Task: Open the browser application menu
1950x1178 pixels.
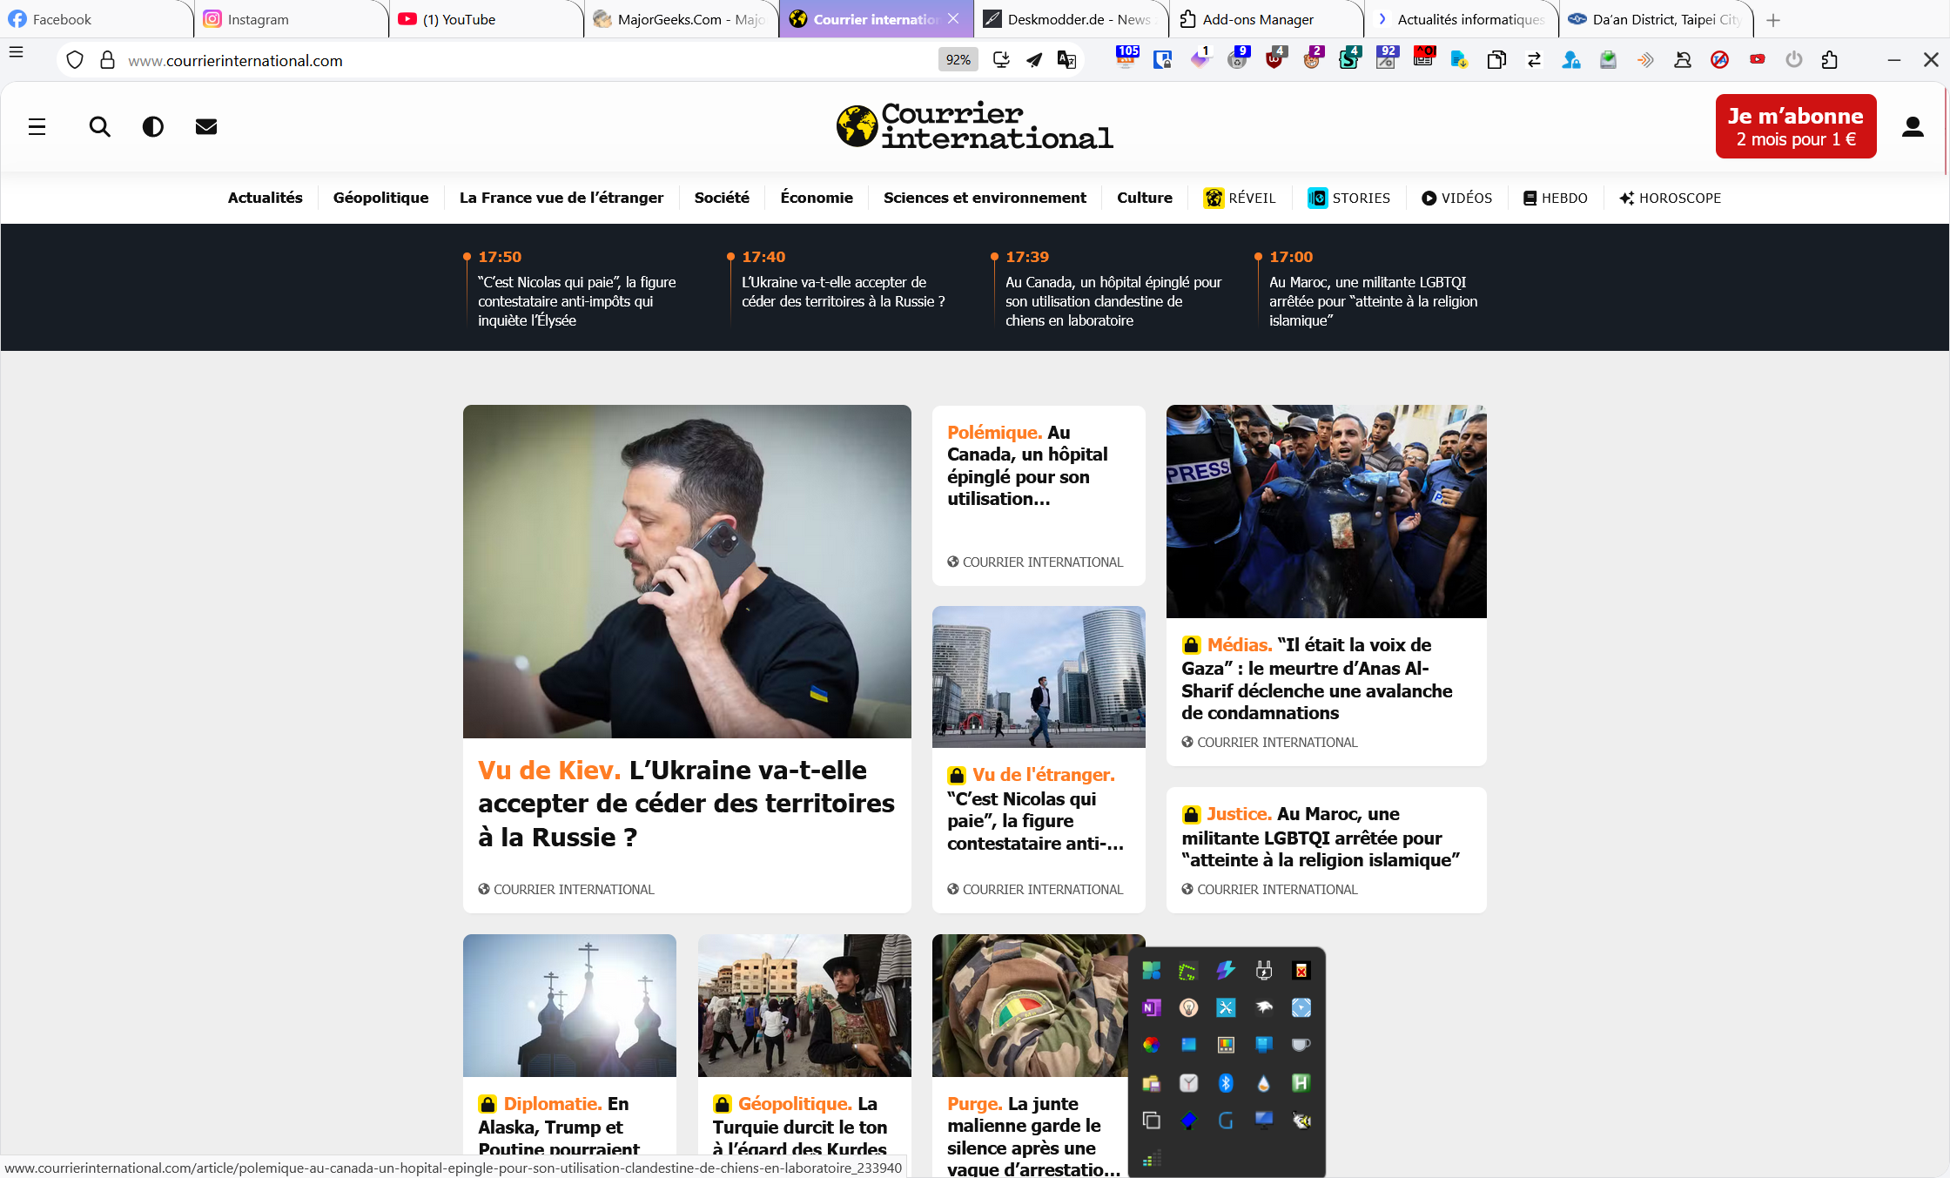Action: pyautogui.click(x=16, y=52)
